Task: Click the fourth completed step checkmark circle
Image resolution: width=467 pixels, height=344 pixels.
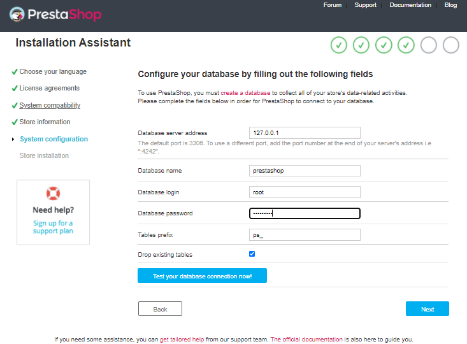Action: coord(406,45)
